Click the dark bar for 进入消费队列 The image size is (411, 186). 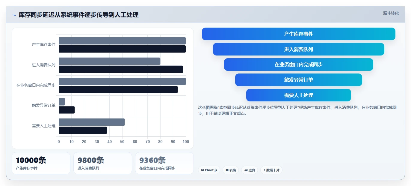pyautogui.click(x=121, y=69)
